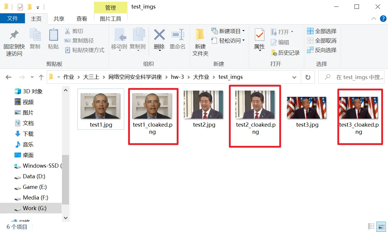
Task: Click the New Folder (新建文件夹) icon
Action: (200, 35)
